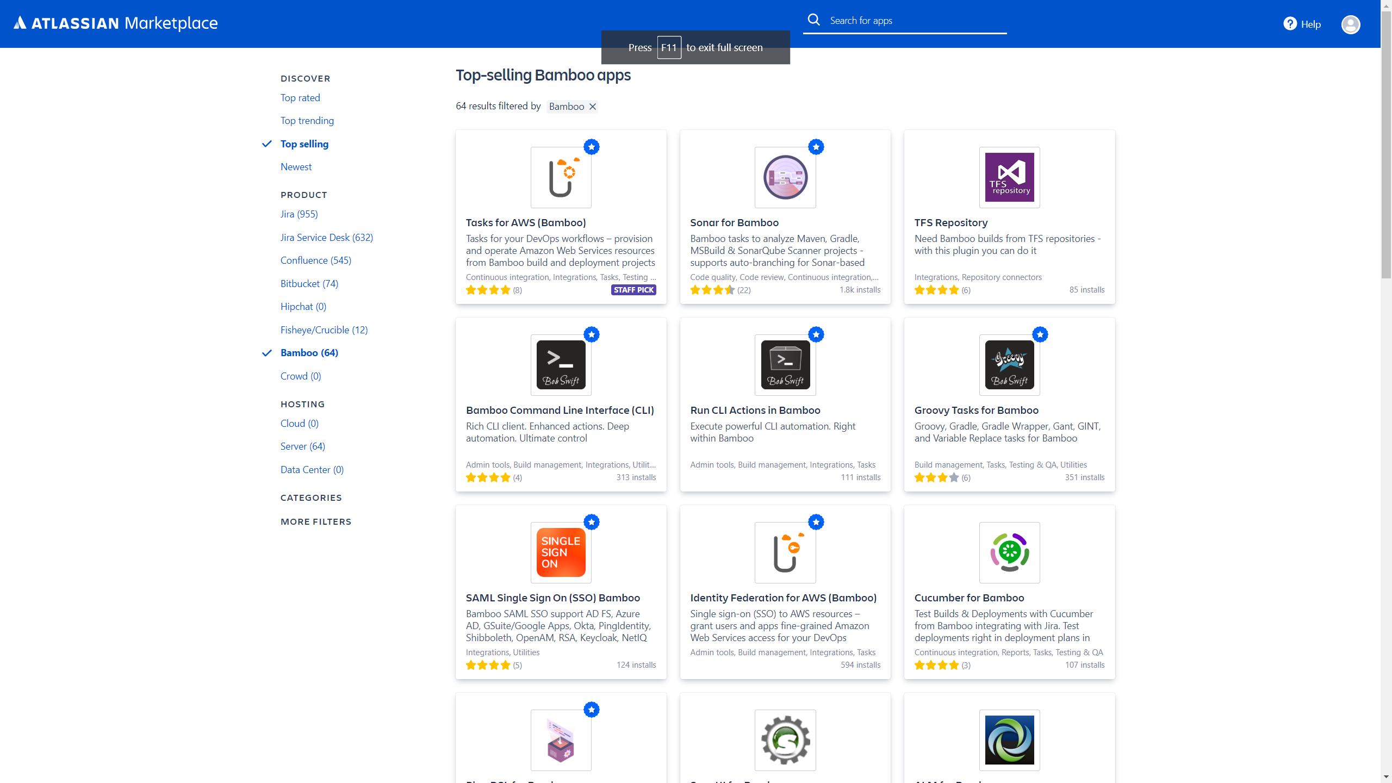Click the SAML Single Sign On app icon

tap(561, 552)
